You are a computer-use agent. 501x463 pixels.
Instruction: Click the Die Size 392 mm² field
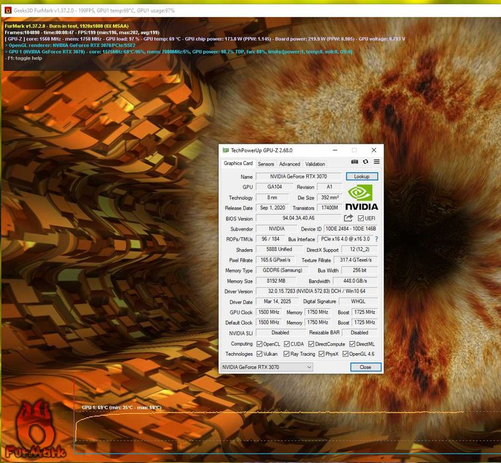click(x=329, y=197)
